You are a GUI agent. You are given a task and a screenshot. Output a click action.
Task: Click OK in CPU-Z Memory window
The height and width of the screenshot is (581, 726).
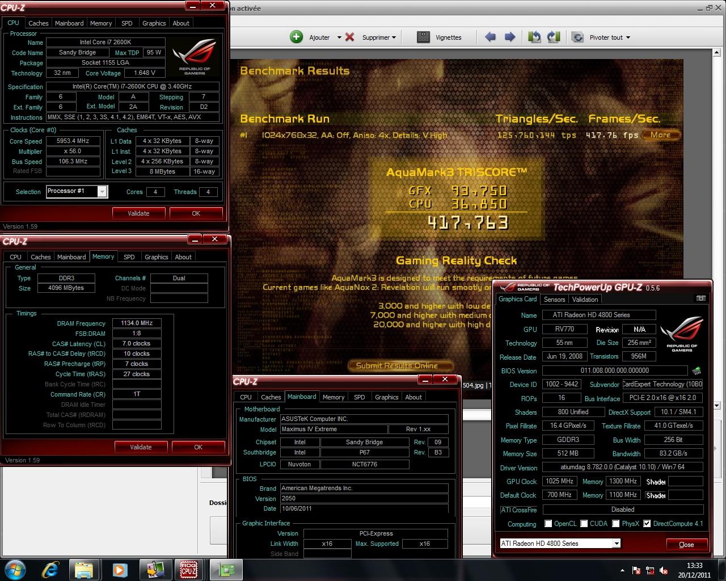click(x=198, y=447)
